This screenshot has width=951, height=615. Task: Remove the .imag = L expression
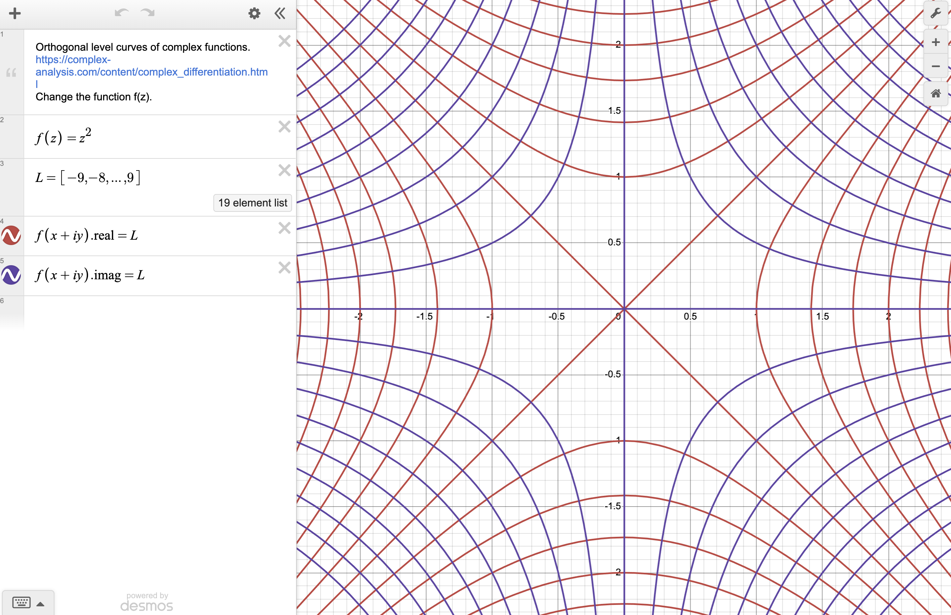point(284,268)
